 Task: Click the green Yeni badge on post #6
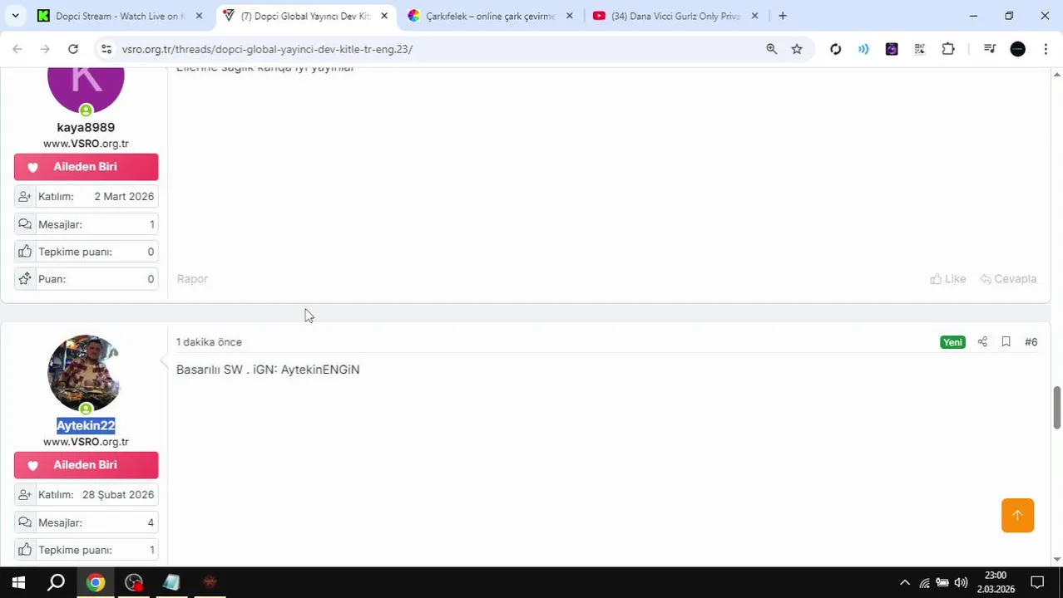click(x=952, y=342)
